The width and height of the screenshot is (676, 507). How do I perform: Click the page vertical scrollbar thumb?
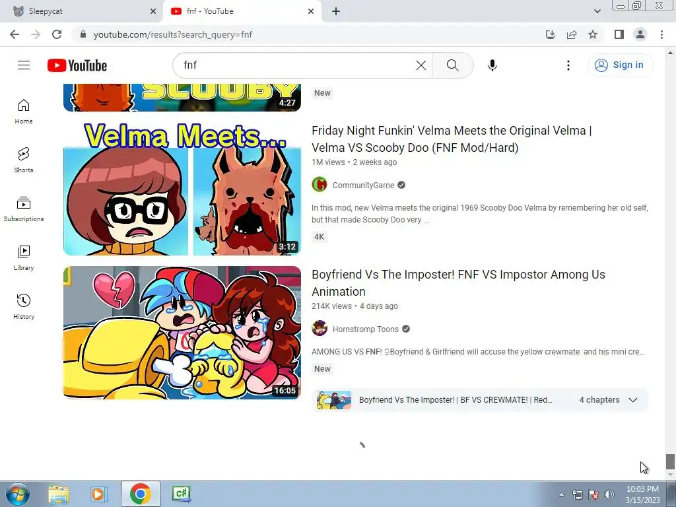670,461
